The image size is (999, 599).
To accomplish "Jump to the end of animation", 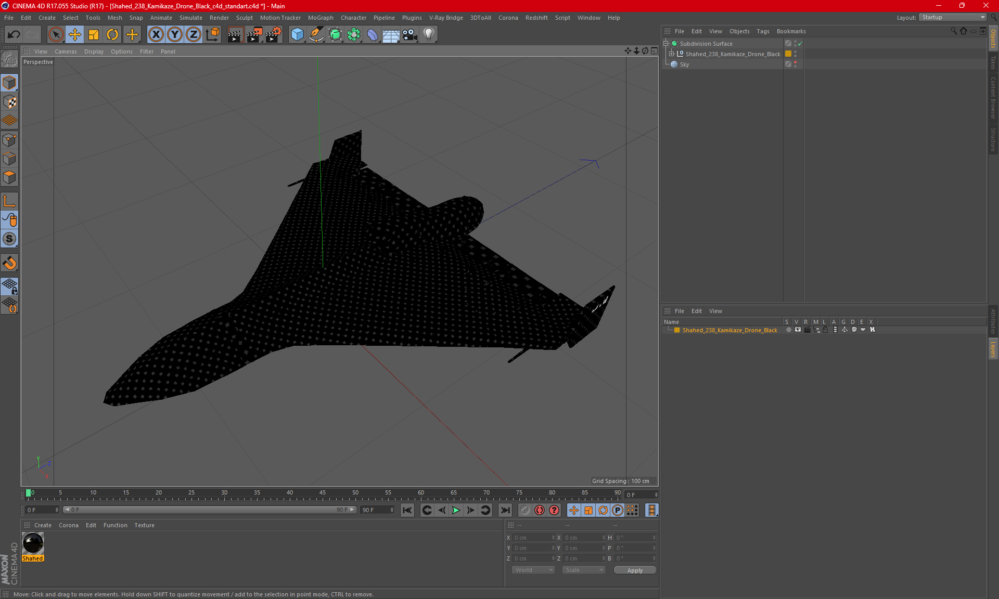I will point(505,510).
